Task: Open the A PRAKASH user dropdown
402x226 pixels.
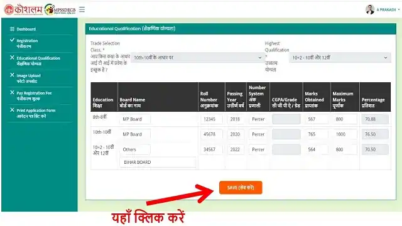Action: point(388,10)
